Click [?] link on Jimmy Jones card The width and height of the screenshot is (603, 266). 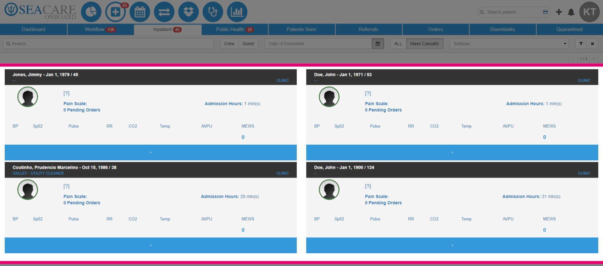[x=66, y=93]
